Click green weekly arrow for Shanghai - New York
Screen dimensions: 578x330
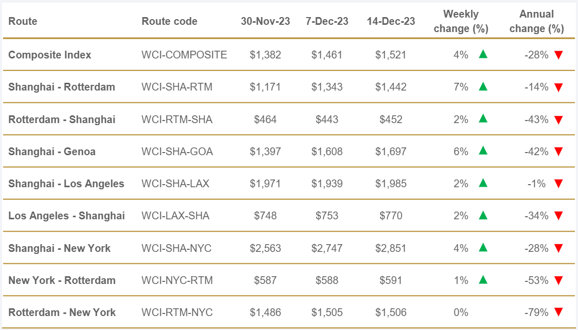(483, 247)
